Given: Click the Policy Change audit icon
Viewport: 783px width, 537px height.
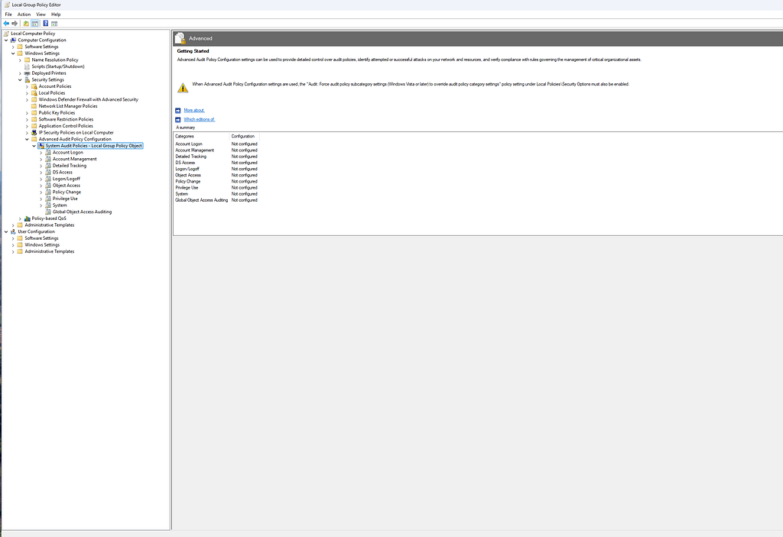Looking at the screenshot, I should click(x=48, y=192).
